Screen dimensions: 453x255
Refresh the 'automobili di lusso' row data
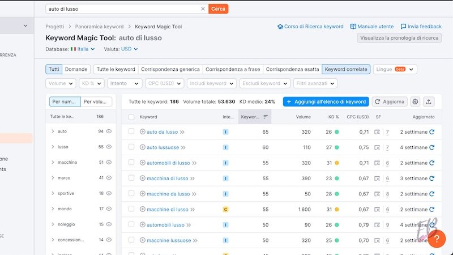(x=432, y=163)
